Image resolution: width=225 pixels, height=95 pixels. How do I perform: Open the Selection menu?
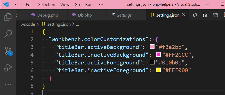coord(47,5)
